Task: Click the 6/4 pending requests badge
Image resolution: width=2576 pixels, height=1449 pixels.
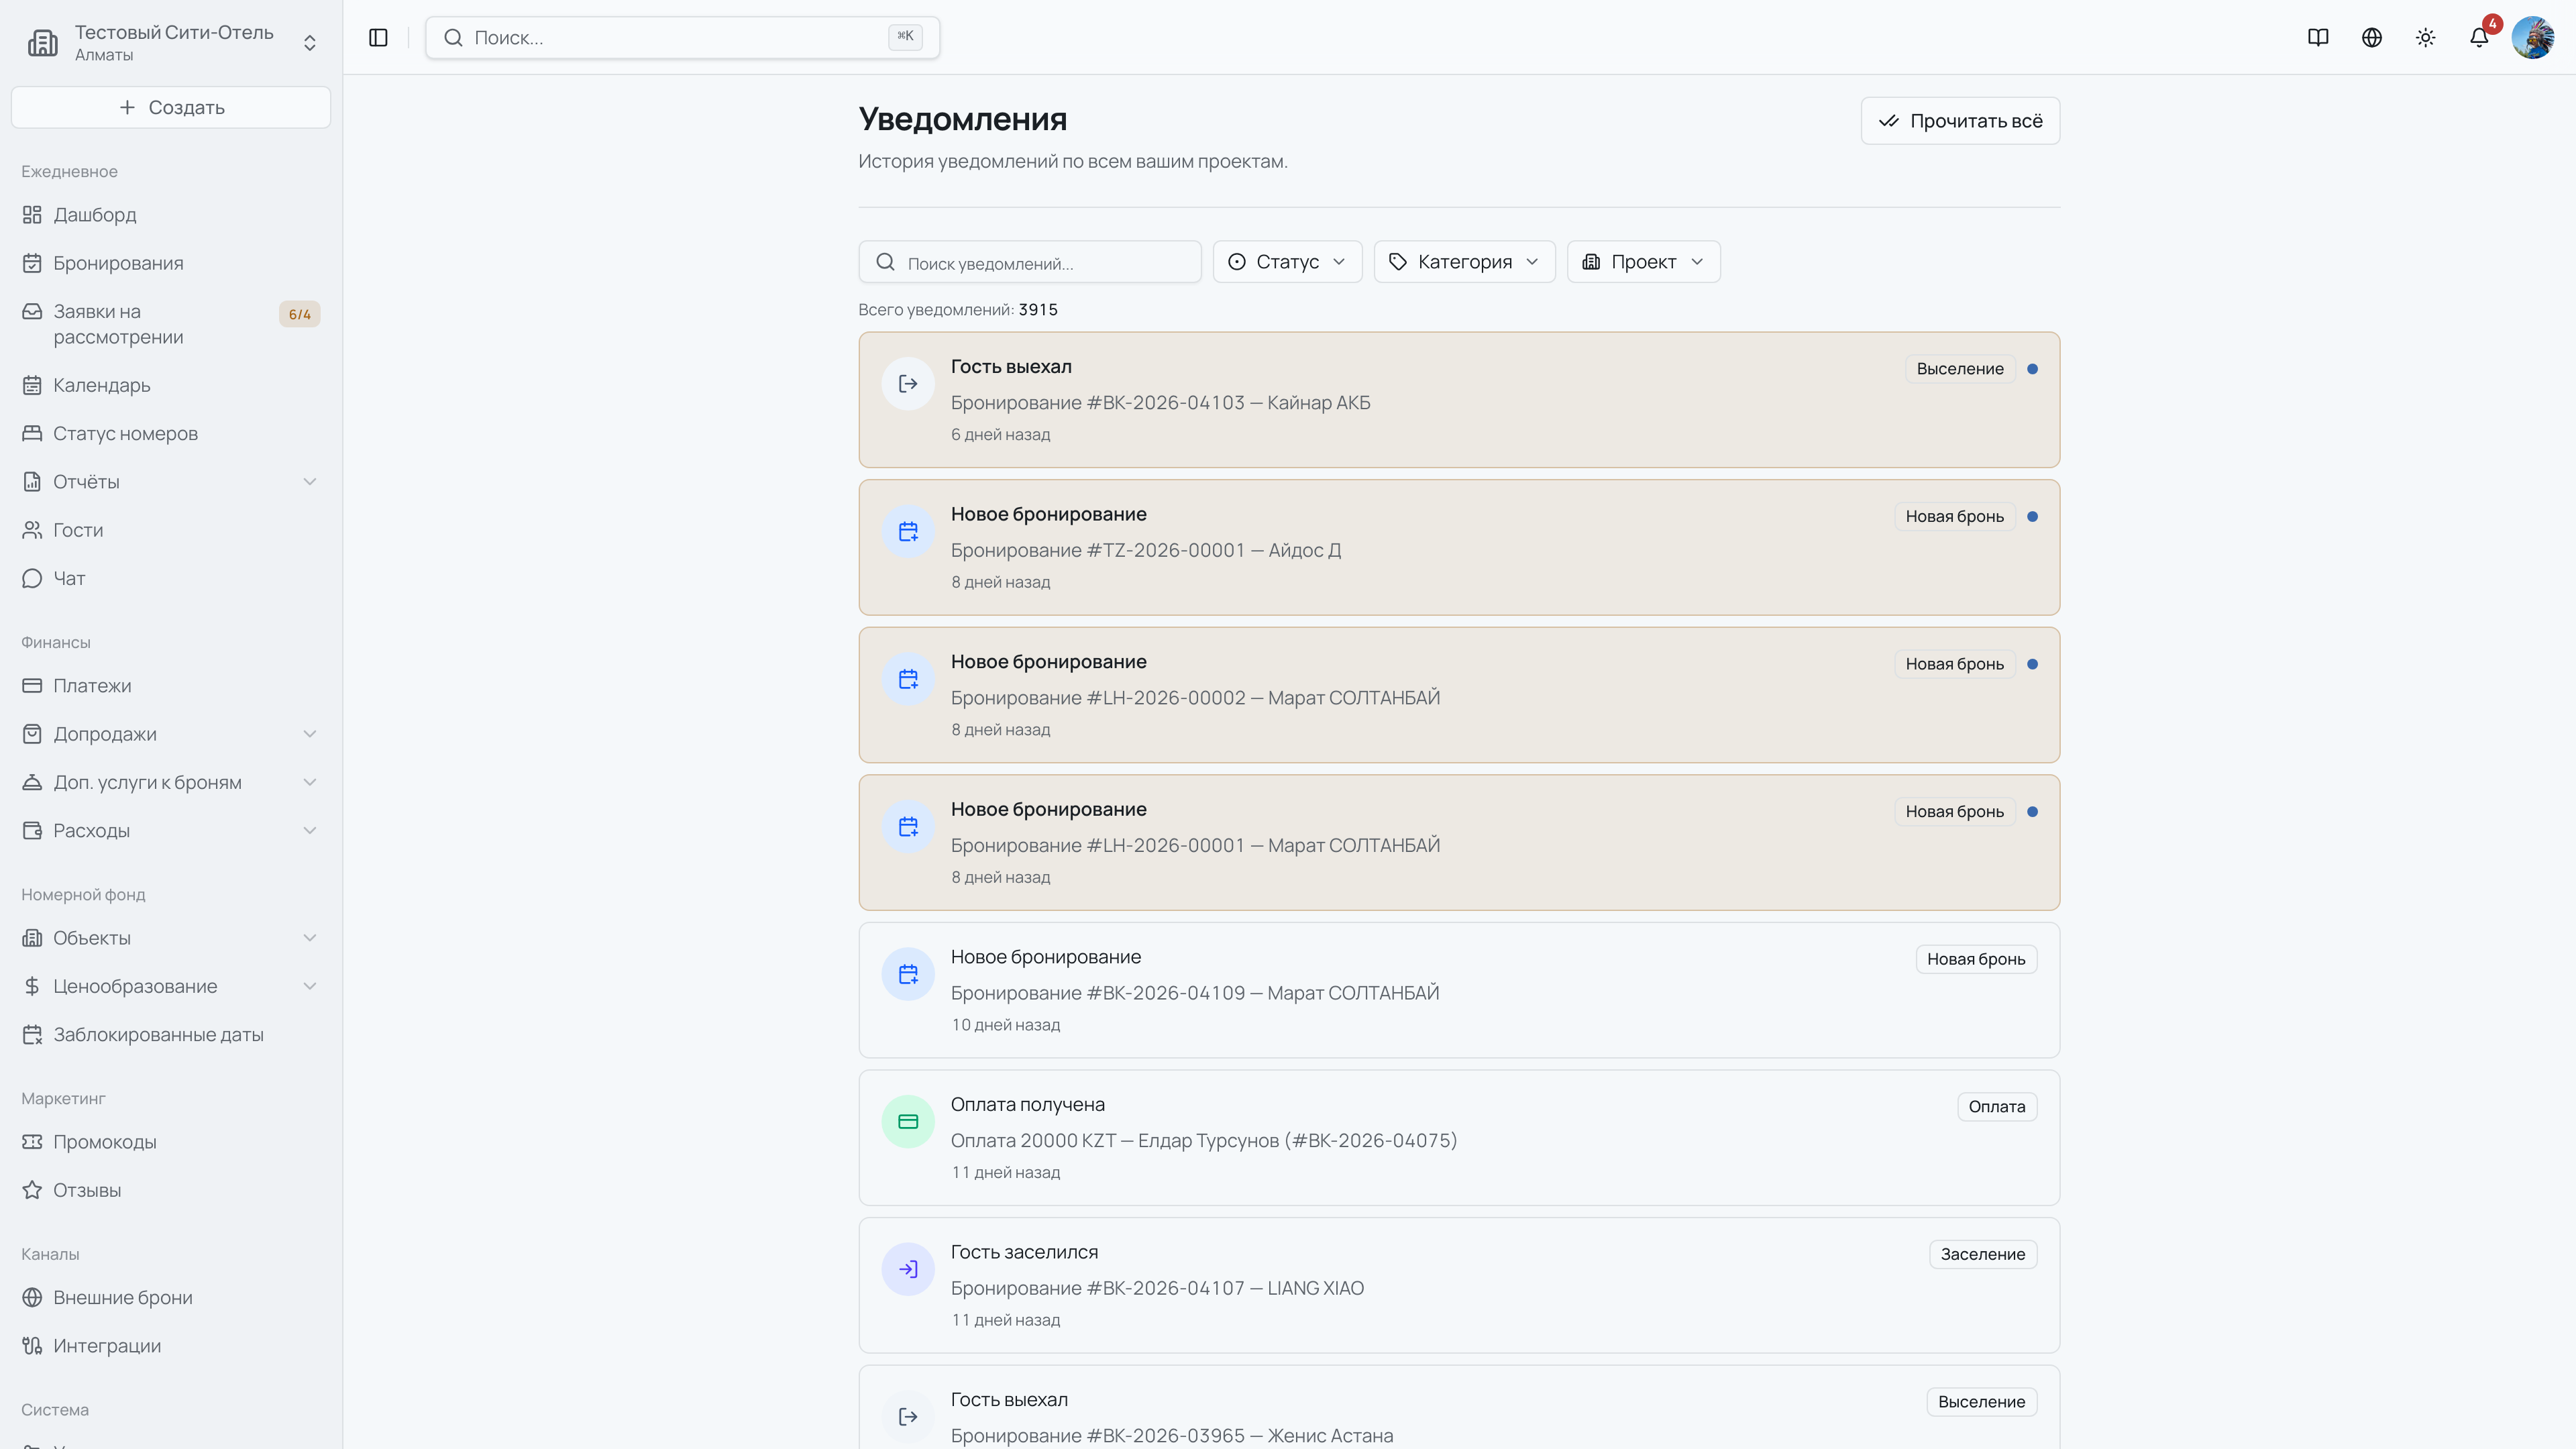Action: 299,314
